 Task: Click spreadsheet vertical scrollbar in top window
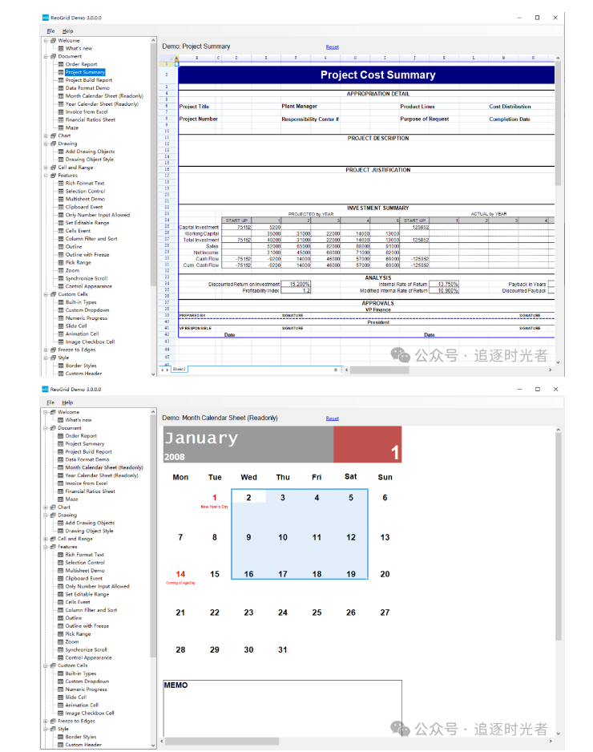[x=558, y=123]
